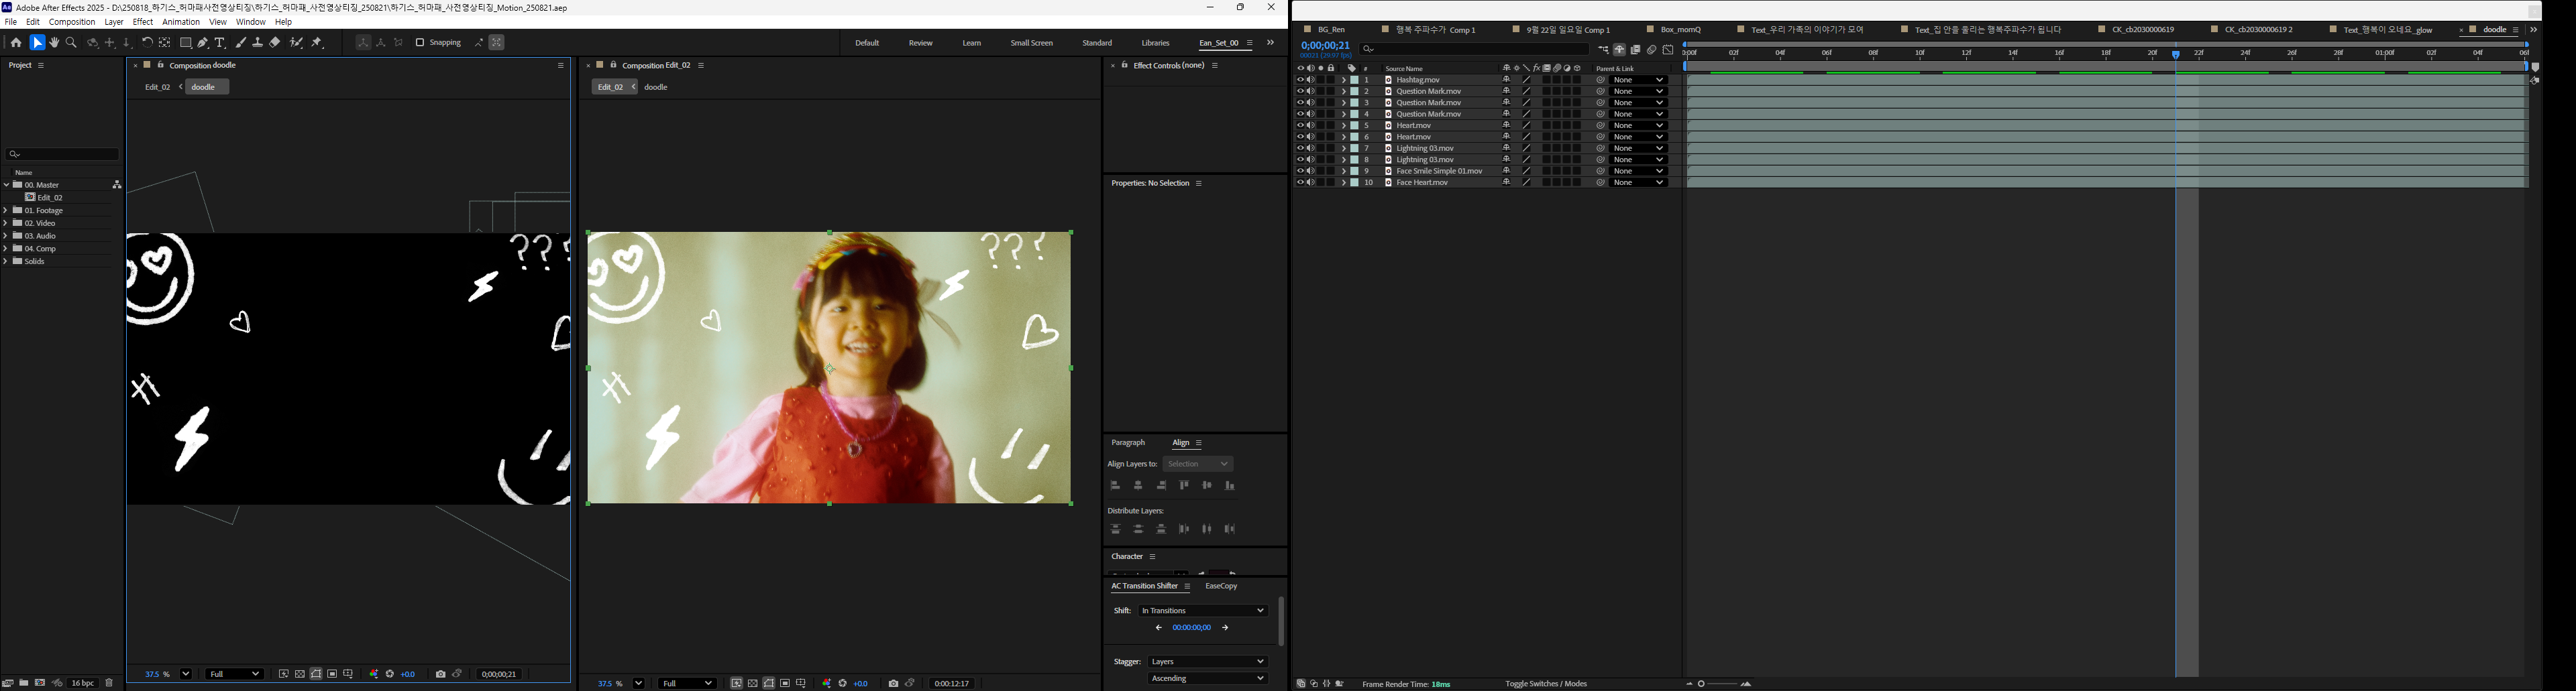Select the Horizontal Type tool
The height and width of the screenshot is (691, 2576).
tap(220, 42)
